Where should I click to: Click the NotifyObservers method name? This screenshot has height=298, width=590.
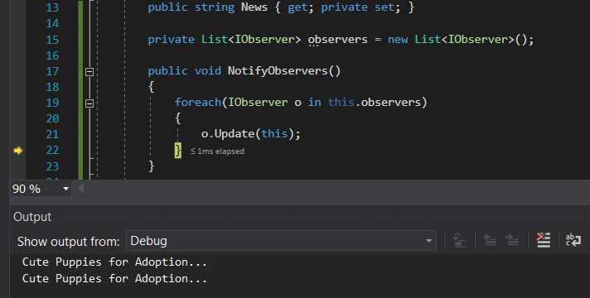pos(278,71)
